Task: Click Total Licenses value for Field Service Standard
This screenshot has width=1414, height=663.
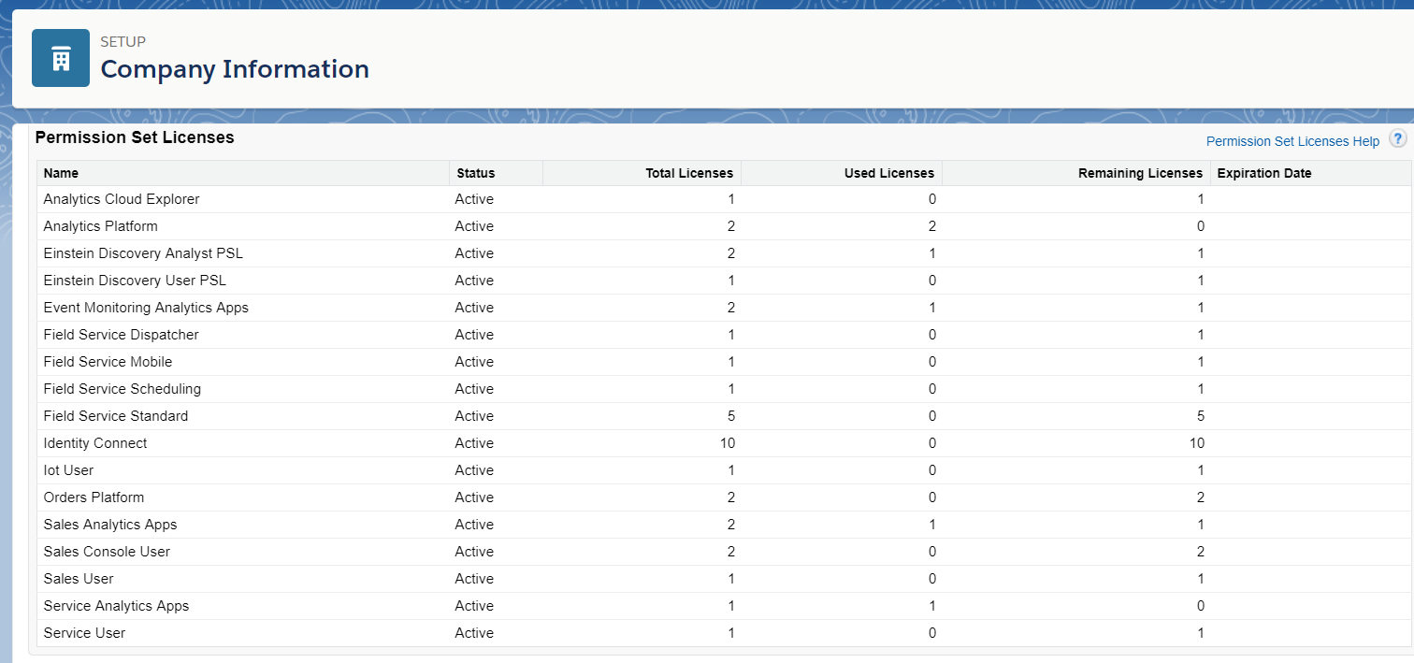Action: point(730,416)
